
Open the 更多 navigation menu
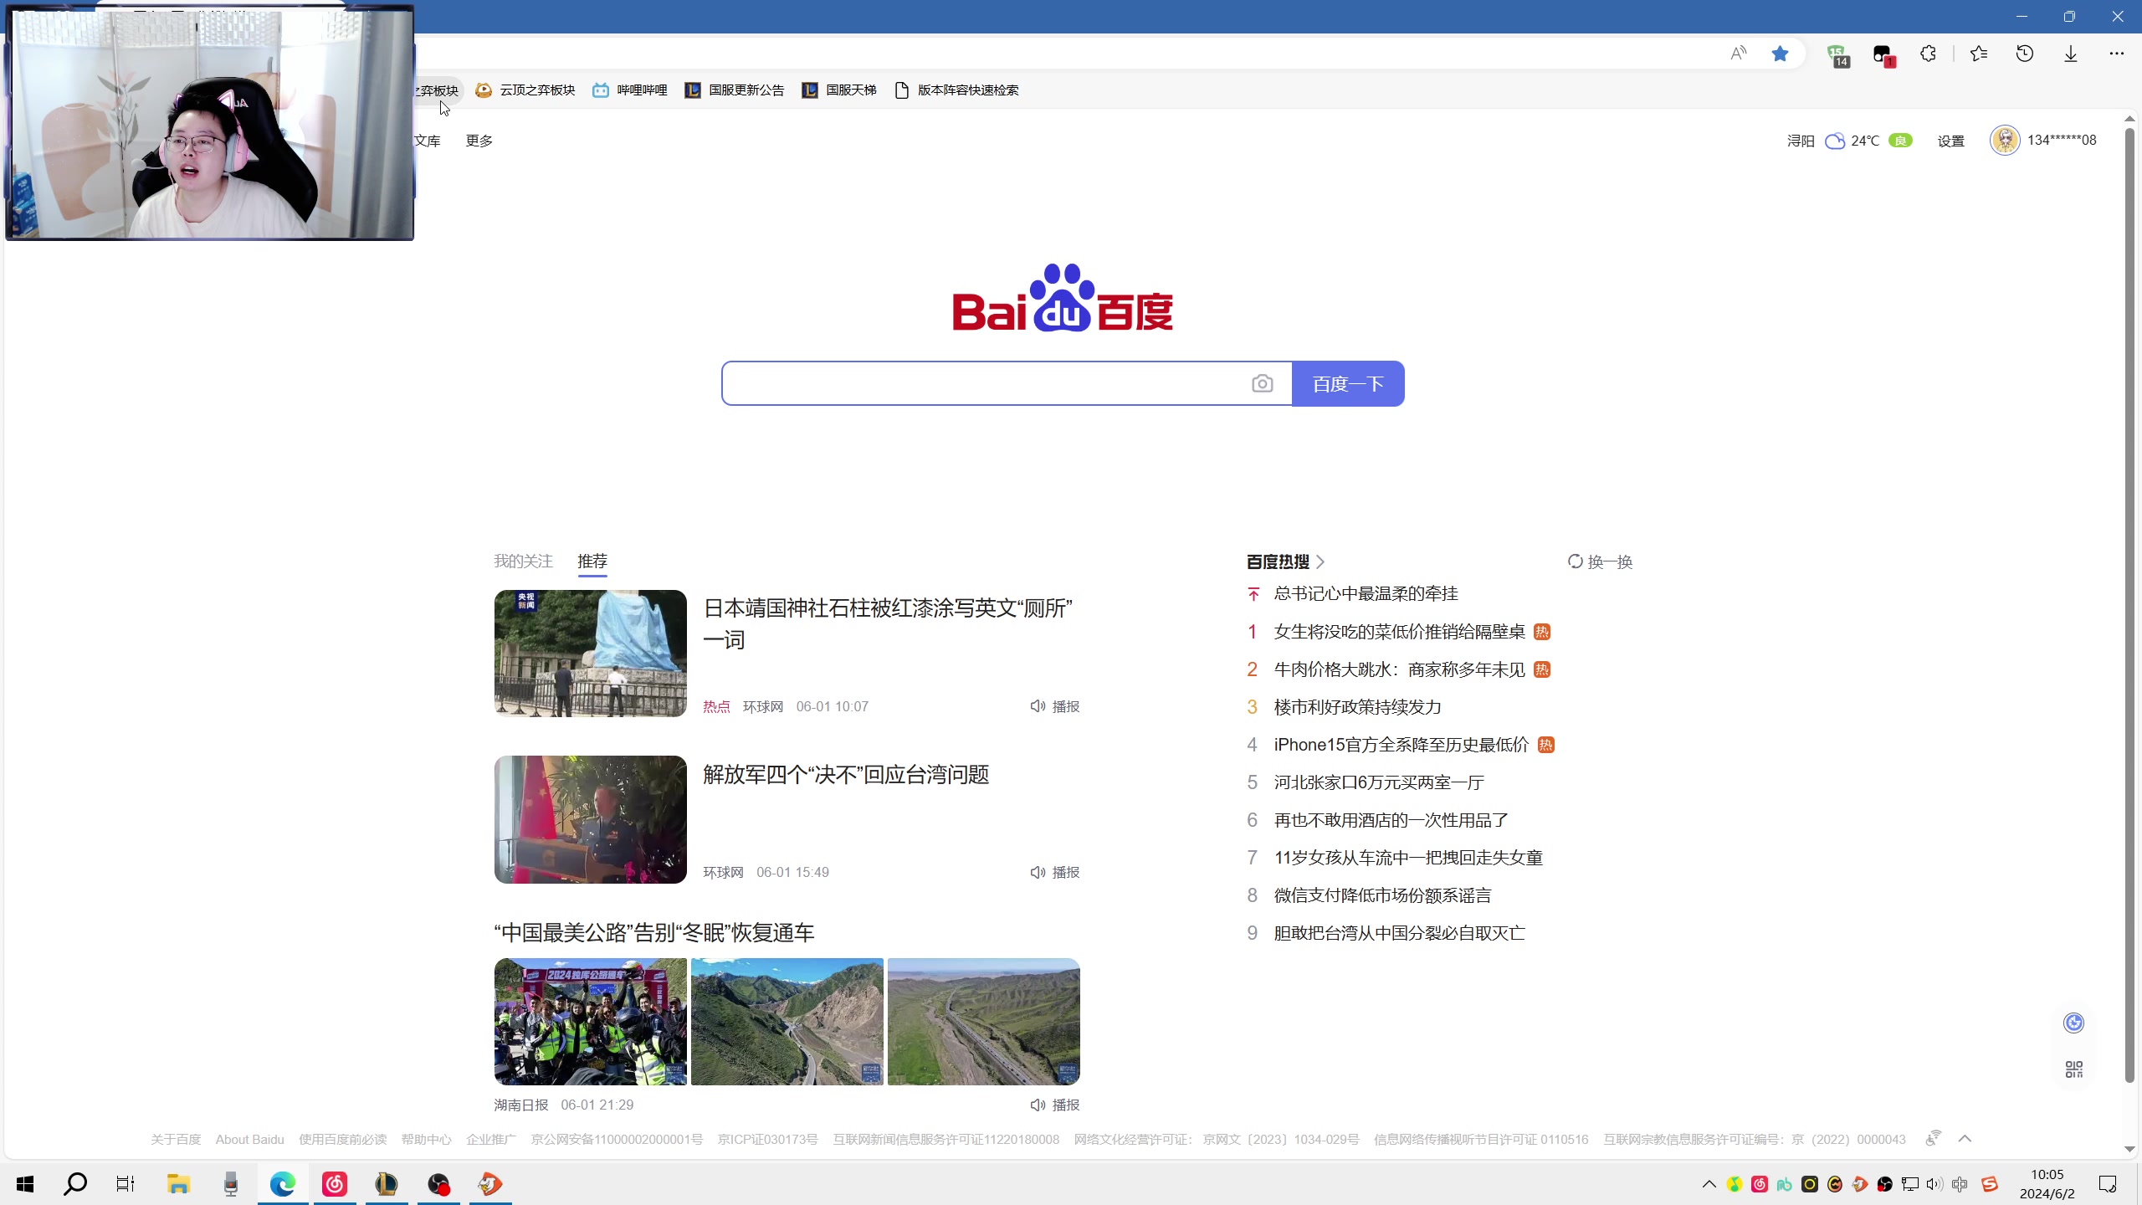(x=479, y=141)
